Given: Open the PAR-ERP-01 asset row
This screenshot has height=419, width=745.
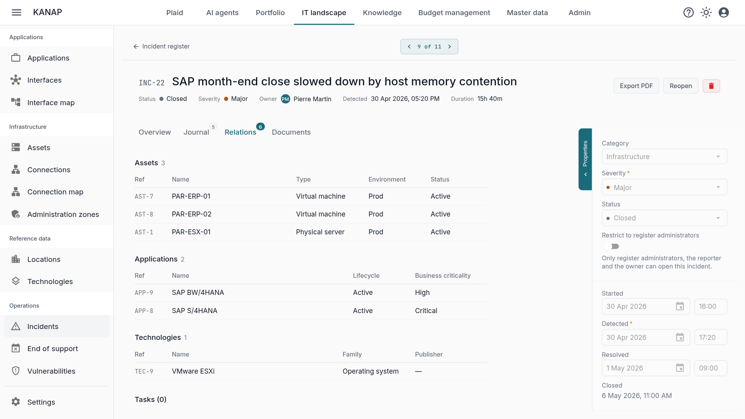Looking at the screenshot, I should coord(311,196).
